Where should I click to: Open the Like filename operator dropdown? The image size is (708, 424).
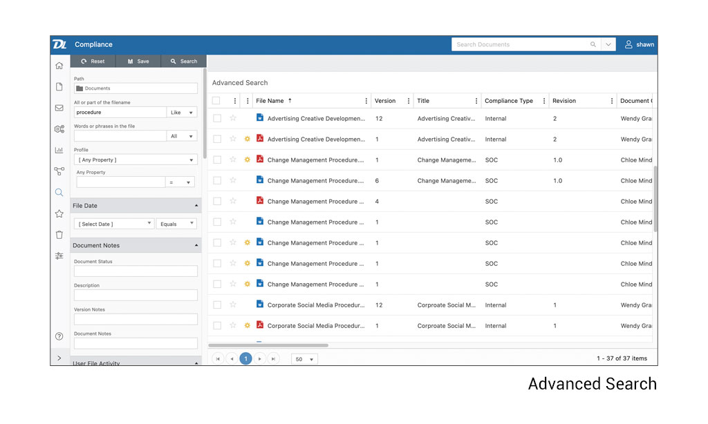pos(182,113)
